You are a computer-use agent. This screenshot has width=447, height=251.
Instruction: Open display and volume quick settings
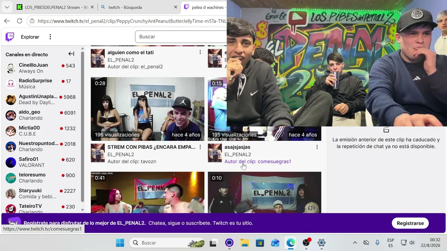click(x=408, y=243)
